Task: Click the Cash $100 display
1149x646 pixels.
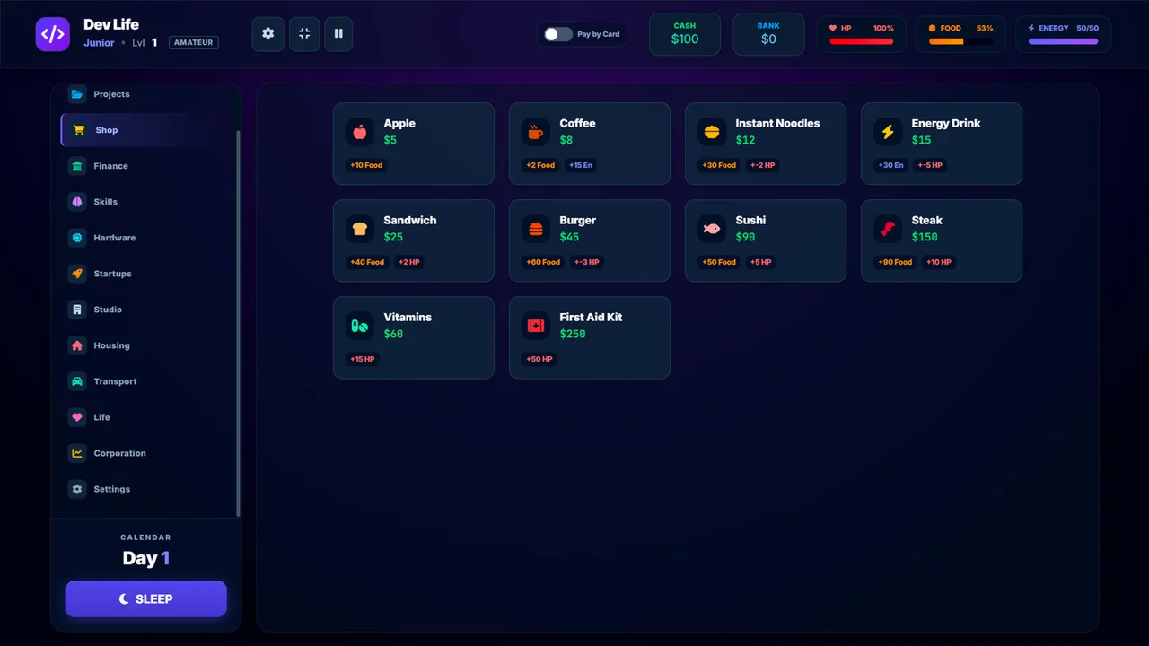Action: pyautogui.click(x=685, y=34)
